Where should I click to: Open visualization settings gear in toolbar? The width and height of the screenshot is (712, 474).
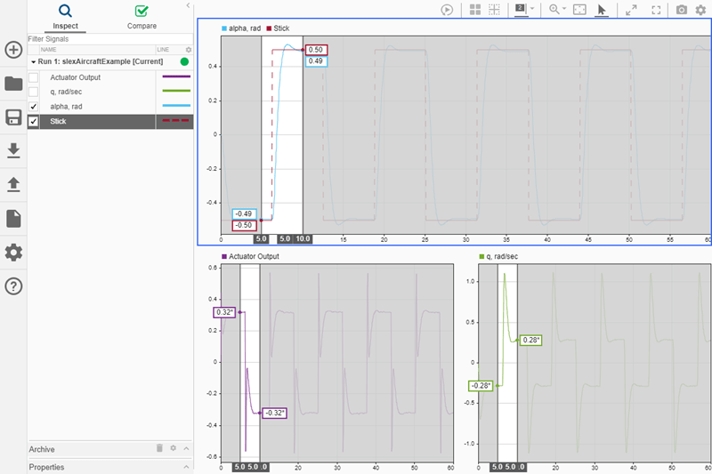click(701, 10)
